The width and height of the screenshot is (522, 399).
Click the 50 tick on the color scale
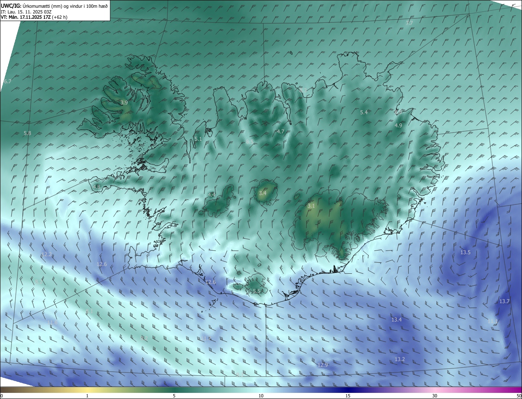[519, 396]
